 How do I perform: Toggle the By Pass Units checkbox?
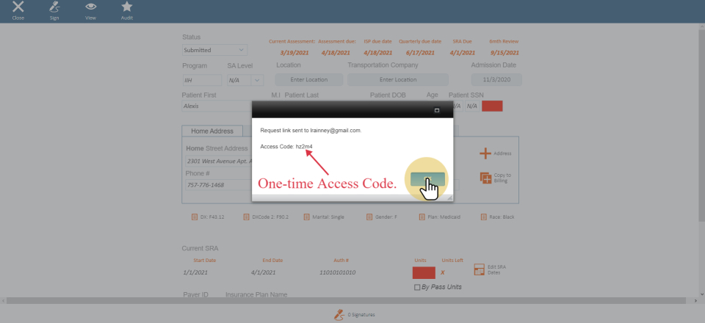pos(418,287)
